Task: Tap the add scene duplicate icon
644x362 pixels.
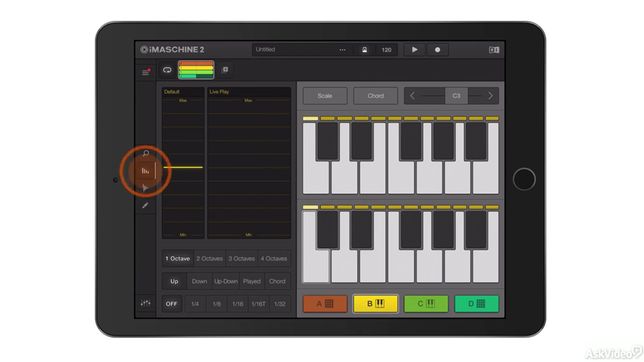Action: point(225,69)
